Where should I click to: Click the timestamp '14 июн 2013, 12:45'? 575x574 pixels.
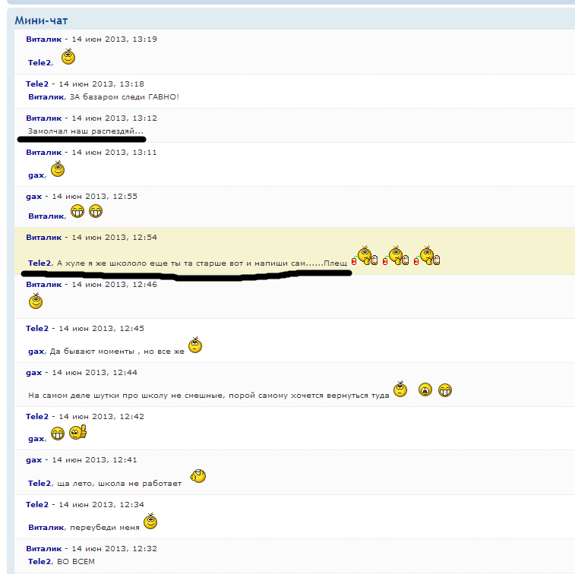click(102, 329)
